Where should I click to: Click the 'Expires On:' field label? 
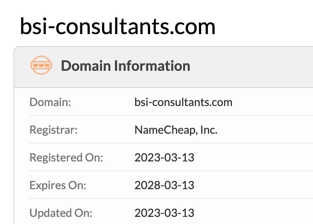(x=58, y=185)
